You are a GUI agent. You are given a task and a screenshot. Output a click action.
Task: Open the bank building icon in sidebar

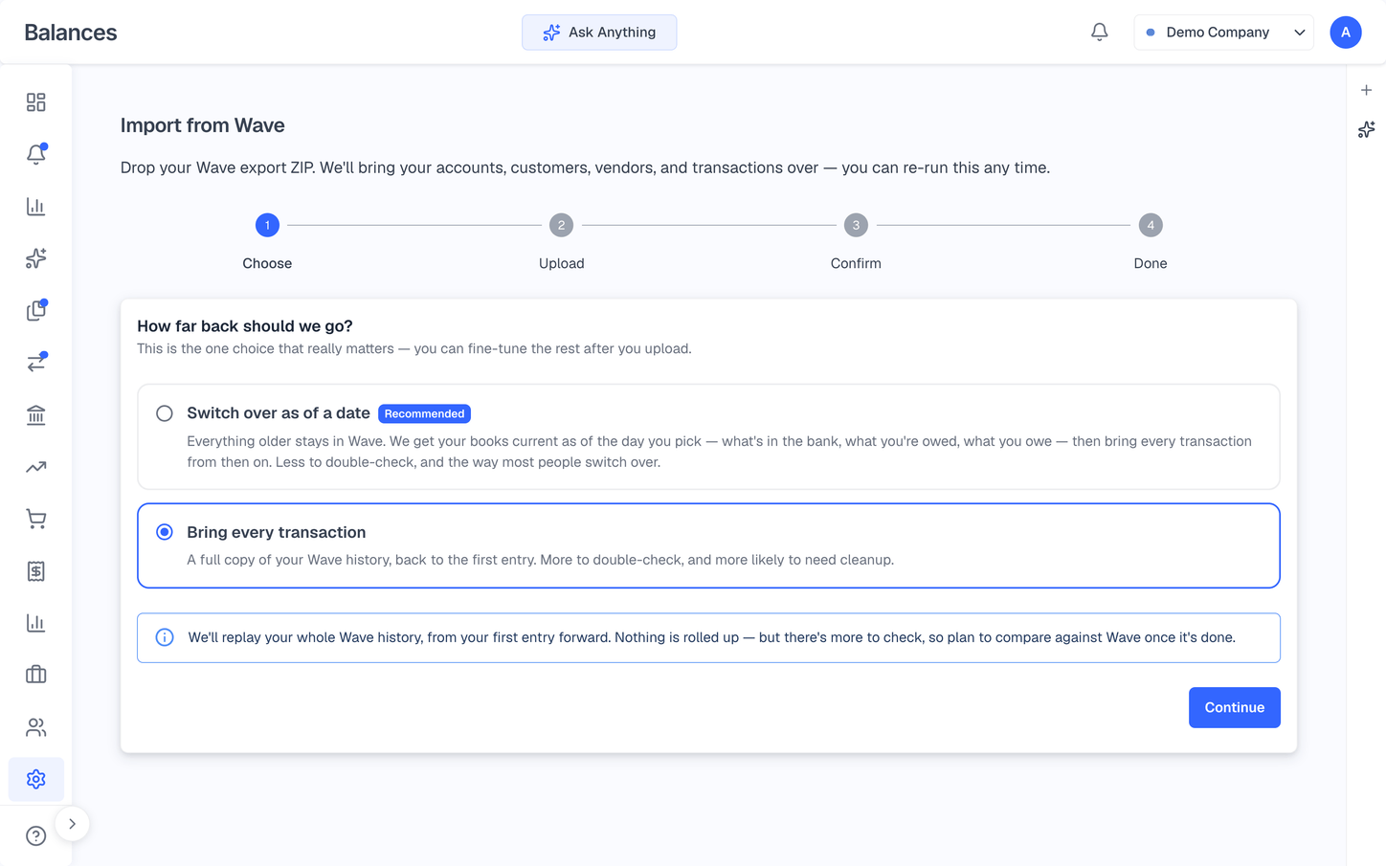pyautogui.click(x=35, y=414)
